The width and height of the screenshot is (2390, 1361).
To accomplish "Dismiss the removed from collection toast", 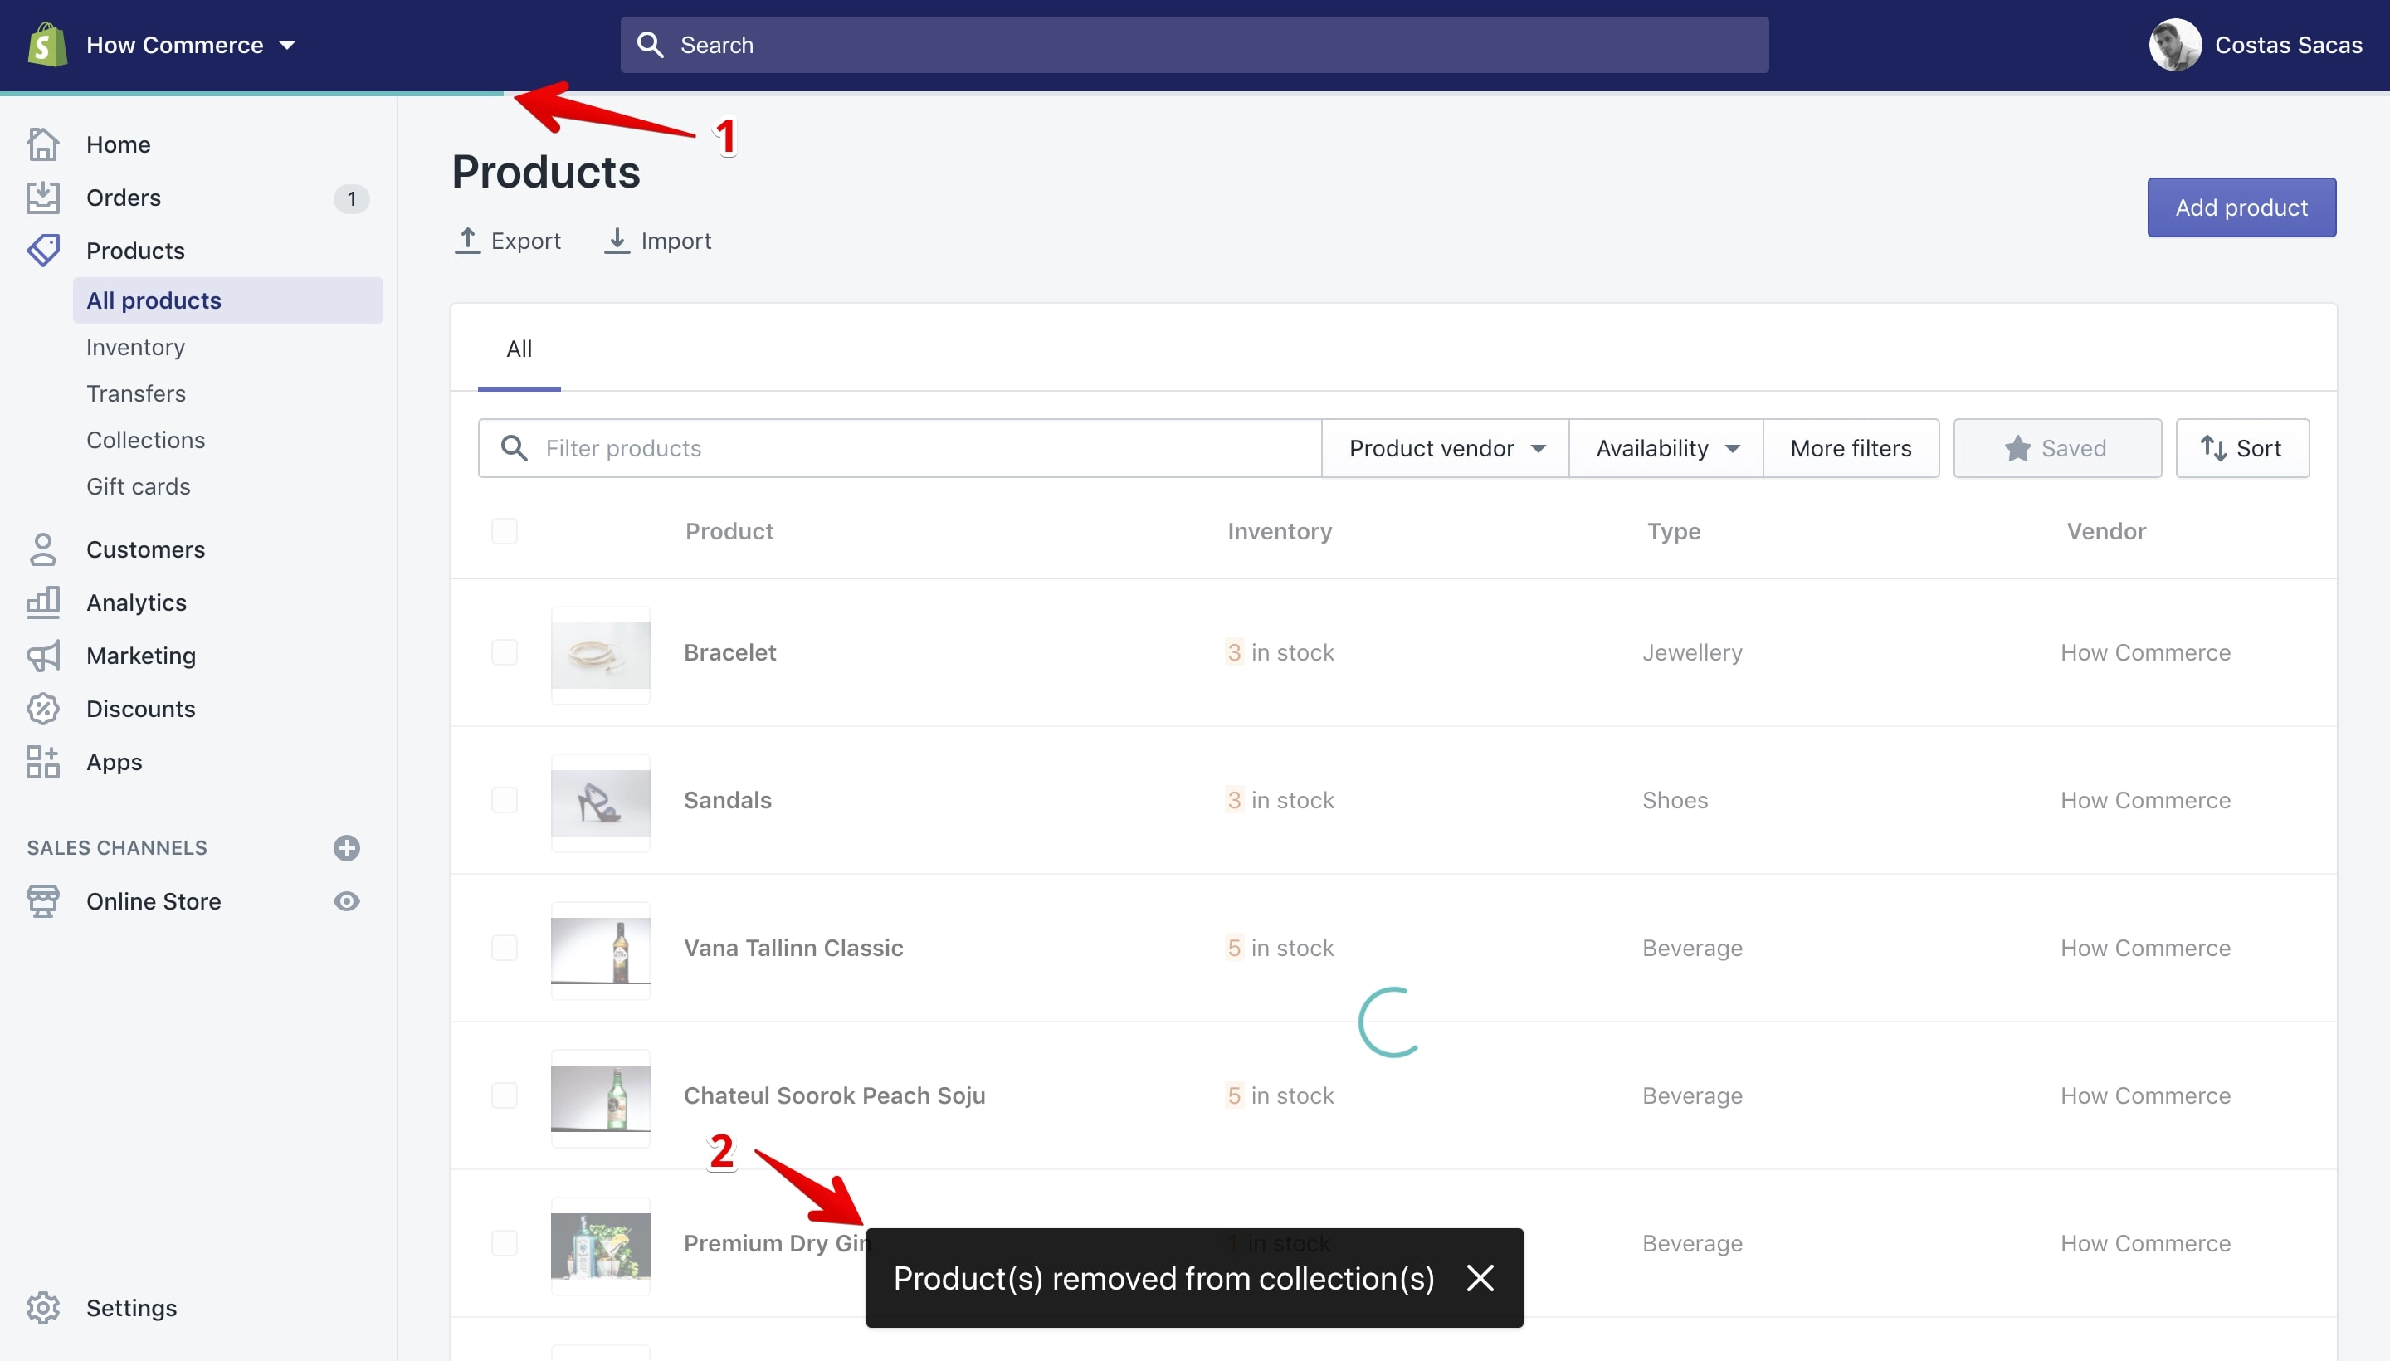I will (1480, 1278).
